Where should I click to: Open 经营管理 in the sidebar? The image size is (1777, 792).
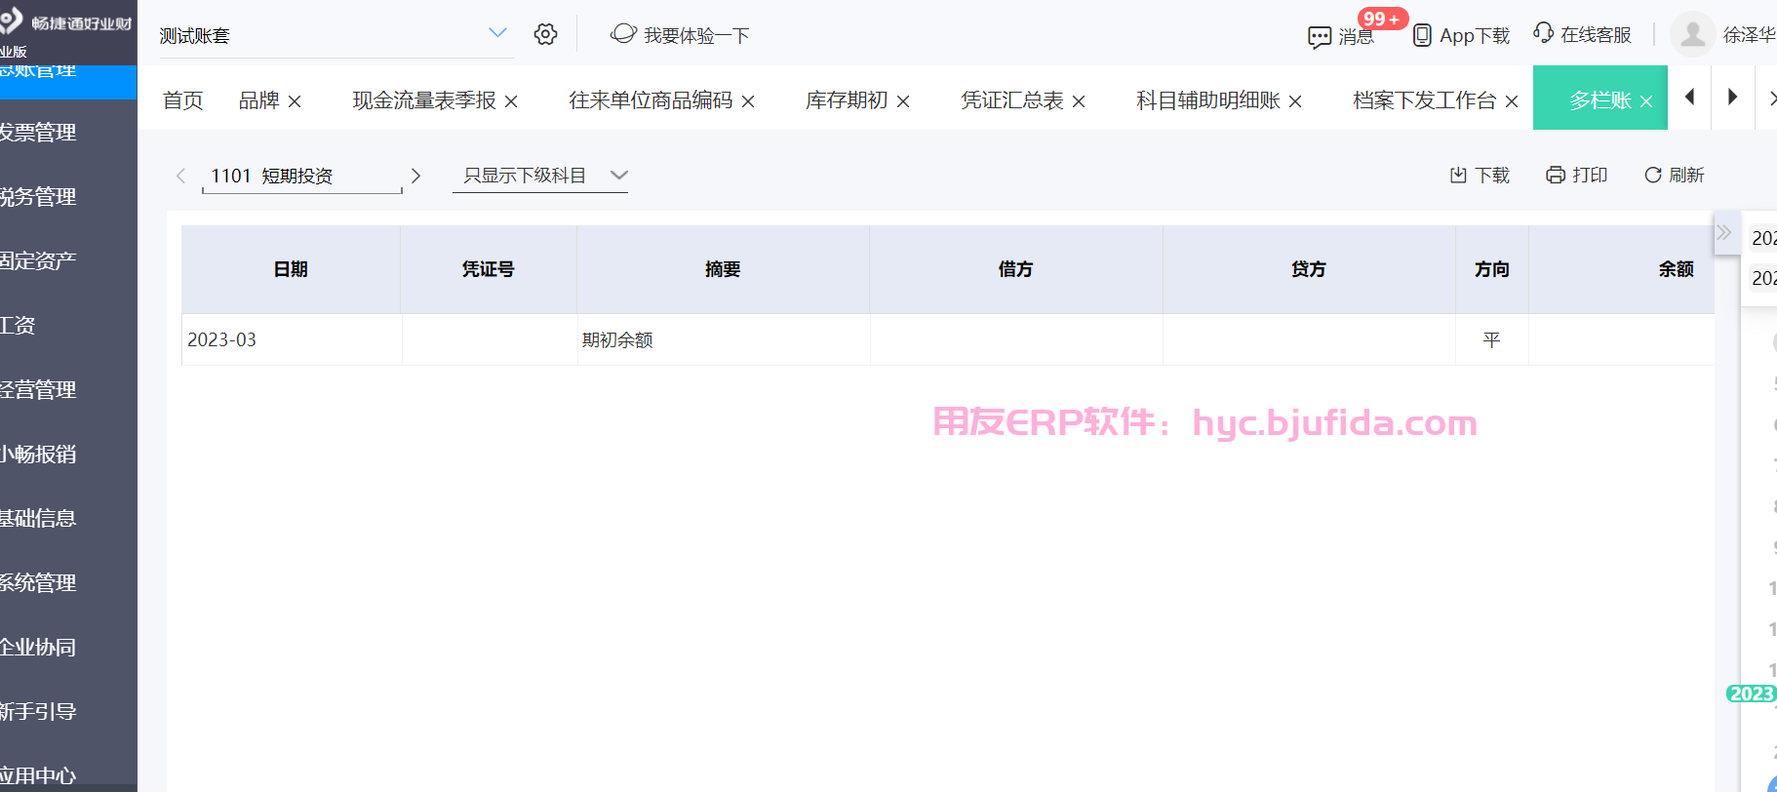coord(39,389)
